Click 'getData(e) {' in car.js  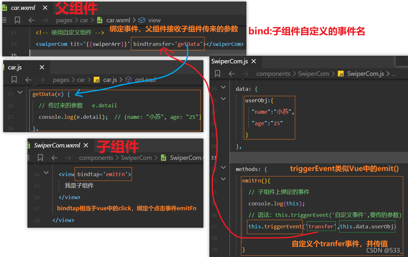tap(51, 94)
